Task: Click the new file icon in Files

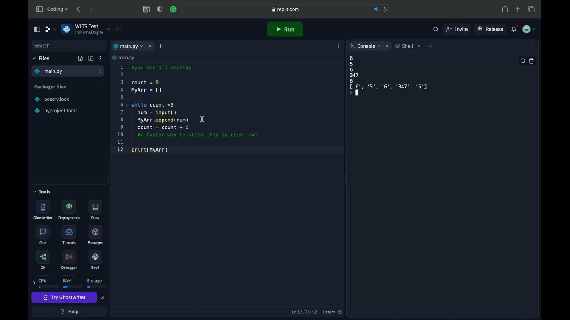Action: (x=80, y=58)
